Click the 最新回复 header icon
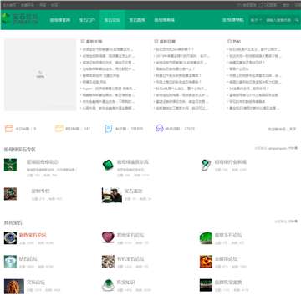This screenshot has height=301, width=301. [x=156, y=41]
